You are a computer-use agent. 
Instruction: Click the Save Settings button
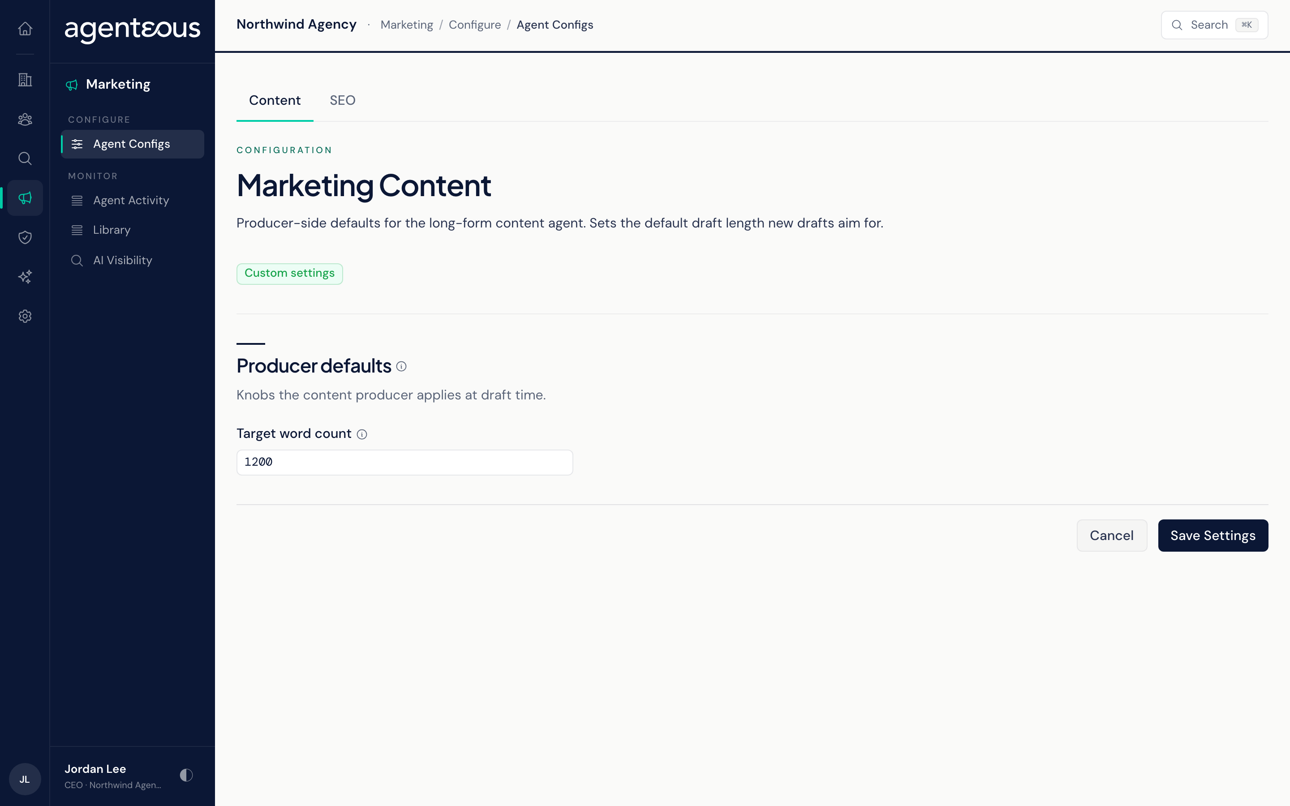click(1213, 535)
